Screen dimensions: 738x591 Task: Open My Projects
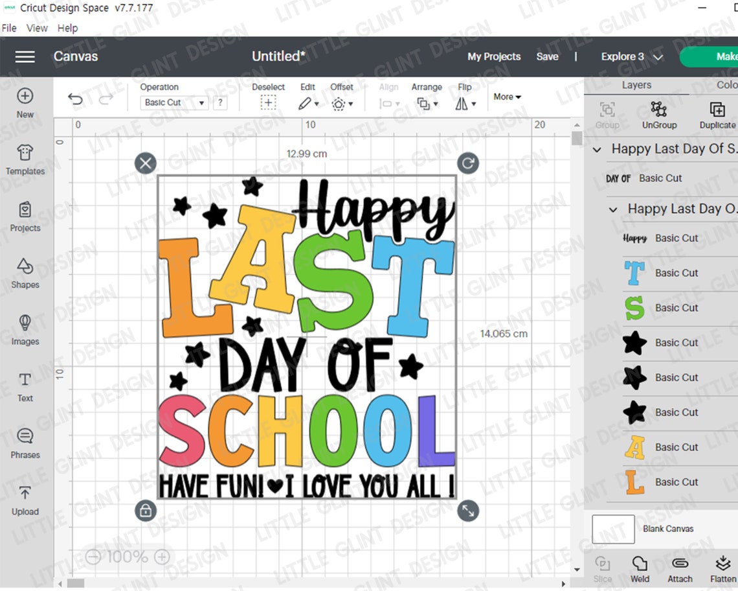pos(494,57)
